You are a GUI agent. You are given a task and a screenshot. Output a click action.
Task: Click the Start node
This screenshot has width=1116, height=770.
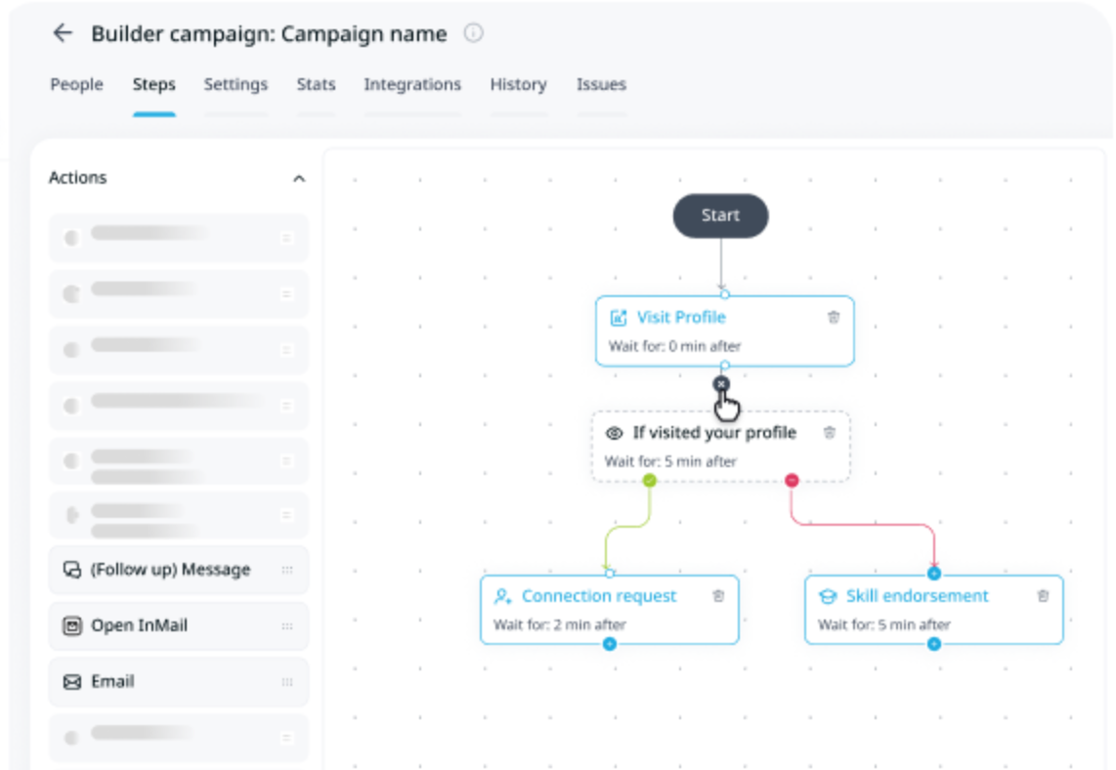[720, 216]
